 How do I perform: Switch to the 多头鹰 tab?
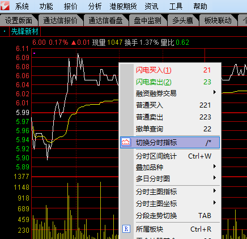tap(182, 20)
